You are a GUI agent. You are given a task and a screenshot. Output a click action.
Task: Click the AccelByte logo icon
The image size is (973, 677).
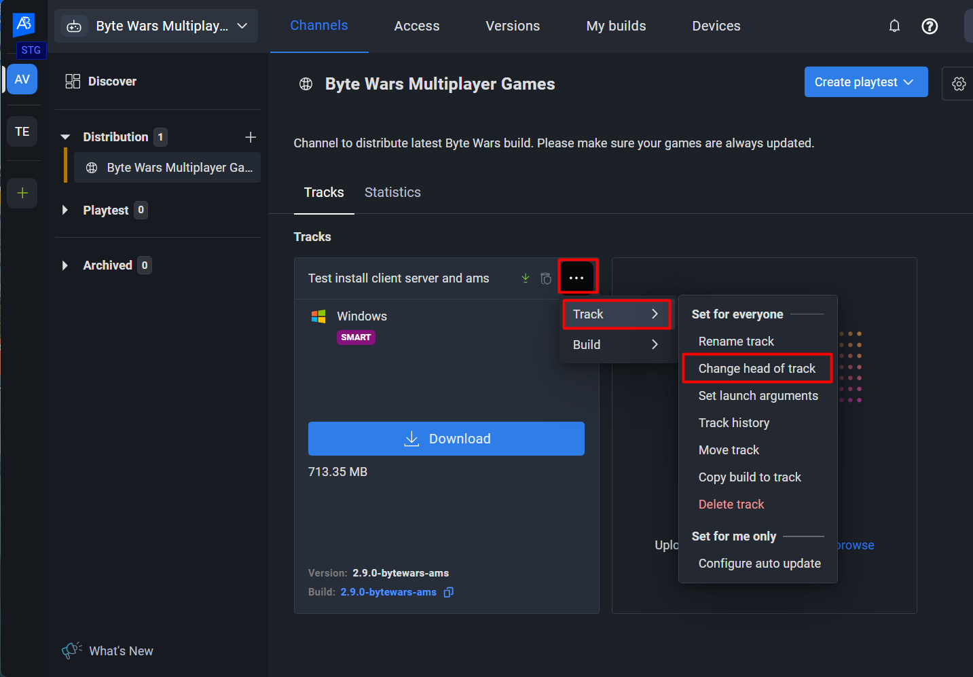tap(24, 24)
